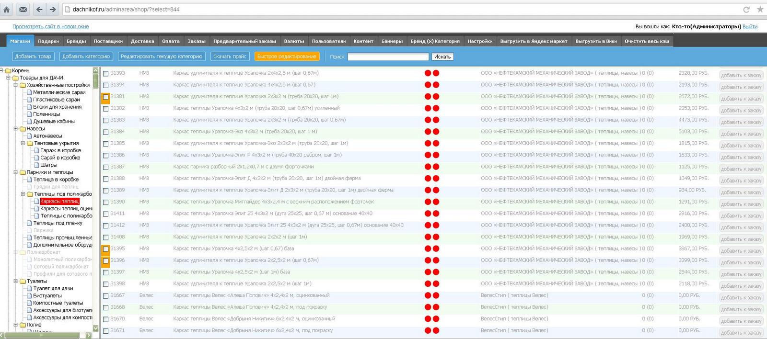Select checkbox for product 31667
Viewport: 767px width, 339px height.
[105, 296]
